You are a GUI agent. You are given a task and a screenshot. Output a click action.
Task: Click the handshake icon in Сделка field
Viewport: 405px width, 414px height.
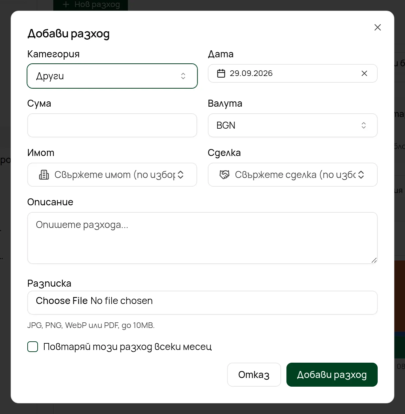(224, 175)
